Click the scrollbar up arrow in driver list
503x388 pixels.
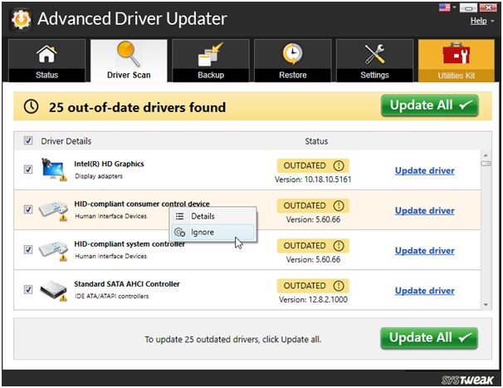click(486, 155)
